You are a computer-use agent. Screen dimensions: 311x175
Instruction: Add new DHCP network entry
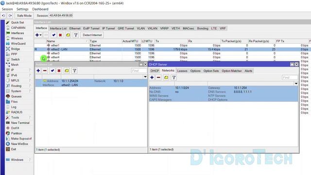(x=152, y=78)
